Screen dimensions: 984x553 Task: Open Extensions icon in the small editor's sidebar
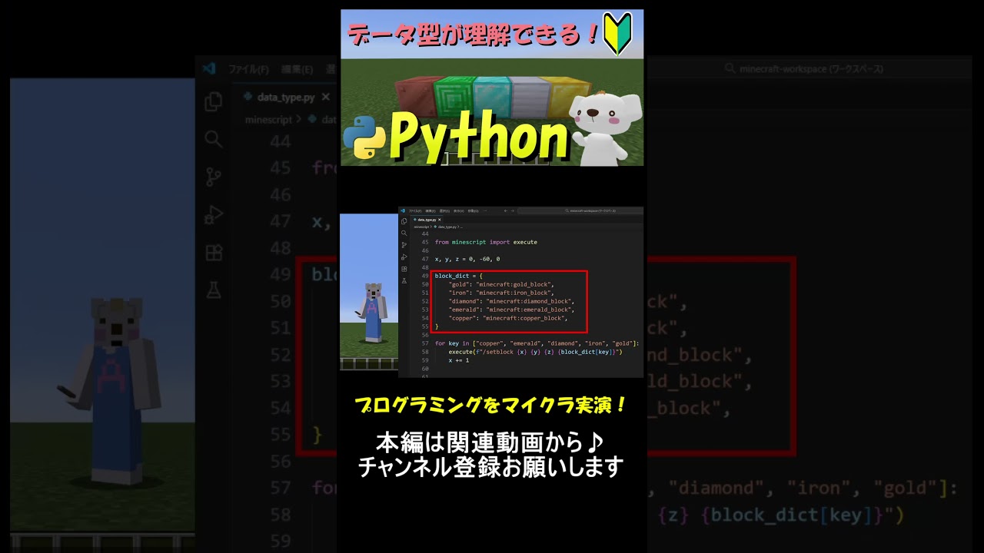404,269
